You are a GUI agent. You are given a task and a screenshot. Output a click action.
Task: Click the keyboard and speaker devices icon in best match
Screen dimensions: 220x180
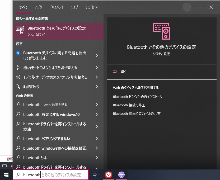20,30
